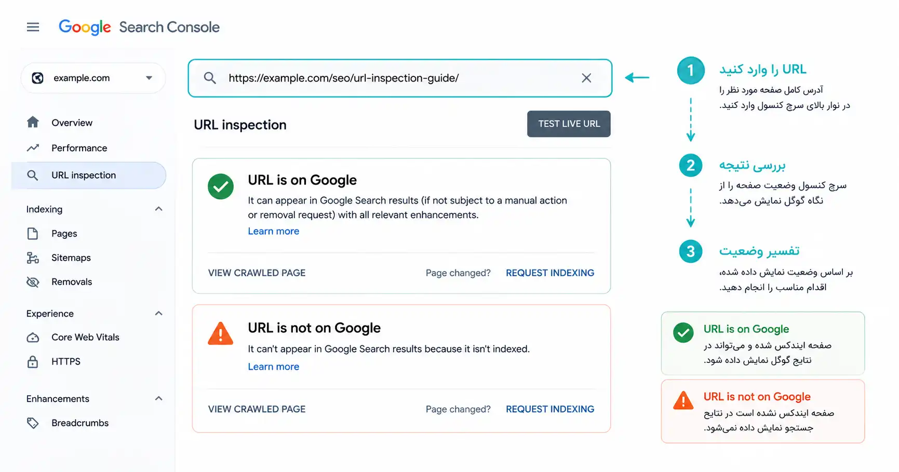
Task: Click REQUEST INDEXING under URL is on Google
Action: (550, 273)
